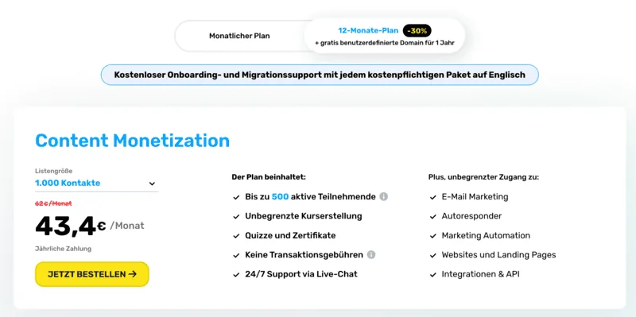Image resolution: width=636 pixels, height=317 pixels.
Task: Click the crossed-out '62 €/Monat' price
Action: (x=53, y=203)
